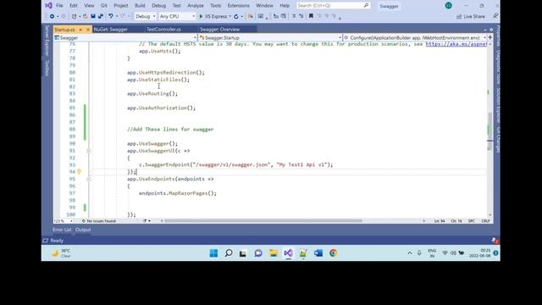
Task: Open the Error List tab
Action: (62, 230)
